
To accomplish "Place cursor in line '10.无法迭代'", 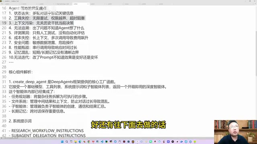I will pos(53,57).
